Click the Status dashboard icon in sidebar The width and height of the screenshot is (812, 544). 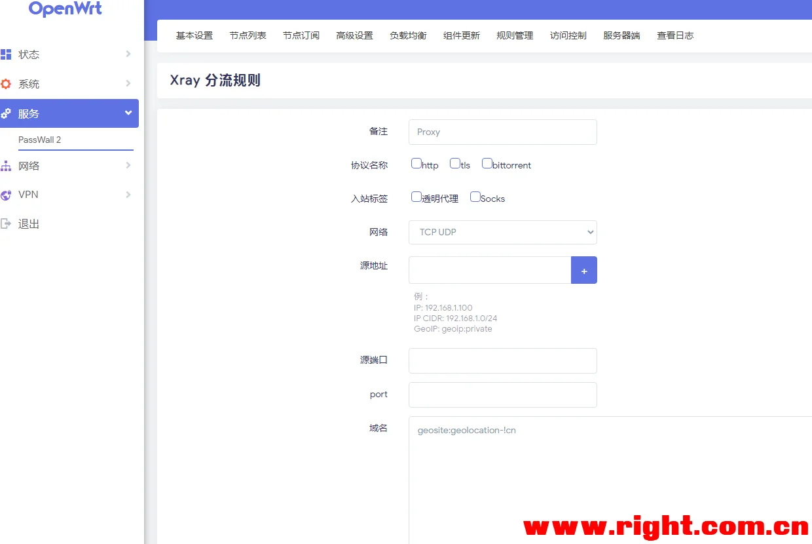pyautogui.click(x=6, y=54)
